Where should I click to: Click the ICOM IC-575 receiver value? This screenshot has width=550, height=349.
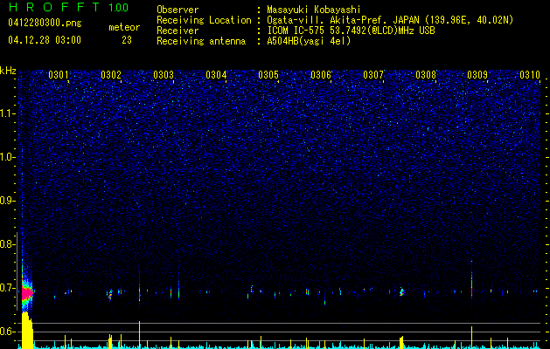tap(351, 31)
